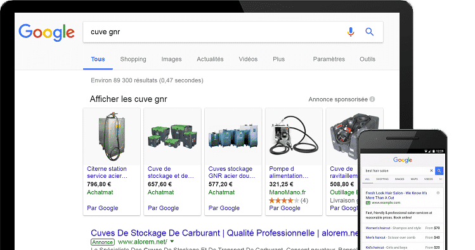This screenshot has height=250, width=475.
Task: Click the 'From $70' price on the phone
Action: click(433, 228)
